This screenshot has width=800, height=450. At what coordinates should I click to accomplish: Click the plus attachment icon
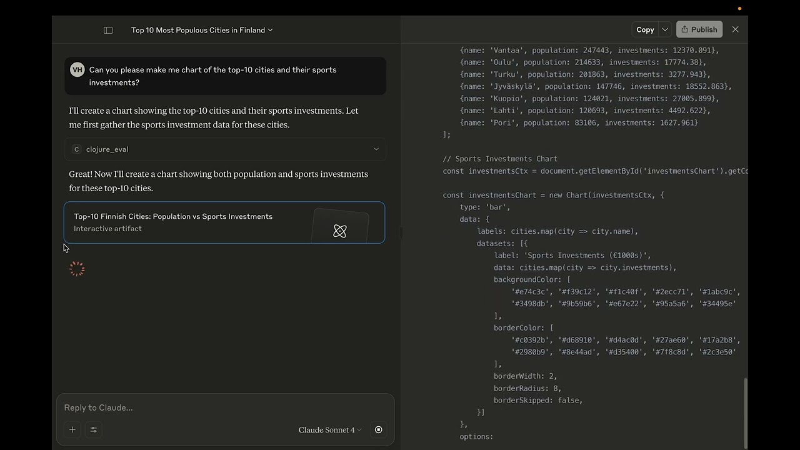point(72,429)
